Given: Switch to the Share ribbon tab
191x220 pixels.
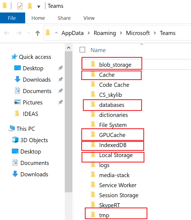Looking at the screenshot, I should click(x=64, y=18).
